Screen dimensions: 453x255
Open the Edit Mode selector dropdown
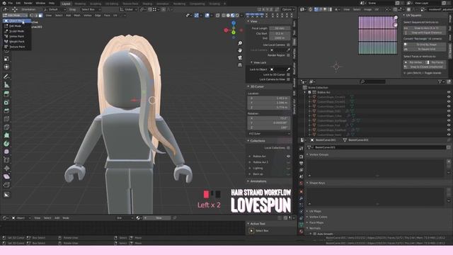point(14,16)
